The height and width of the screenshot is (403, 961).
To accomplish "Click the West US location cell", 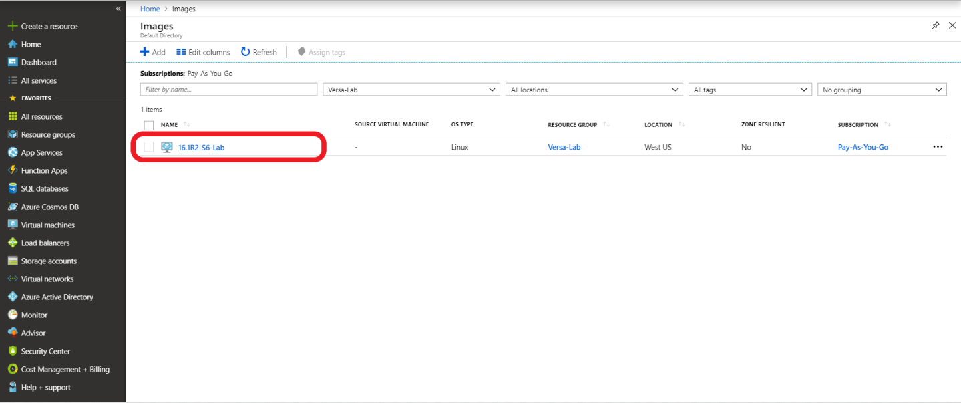I will point(658,147).
